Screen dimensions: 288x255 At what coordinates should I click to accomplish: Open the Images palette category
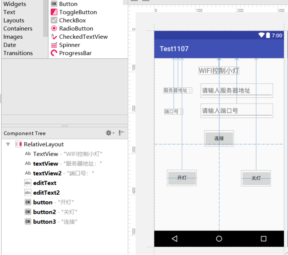[x=13, y=37]
